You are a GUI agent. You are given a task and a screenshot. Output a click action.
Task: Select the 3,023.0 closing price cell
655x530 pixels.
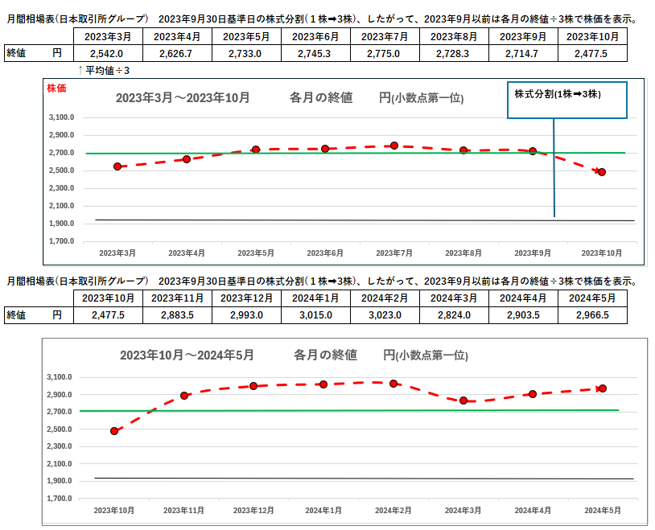coord(385,315)
